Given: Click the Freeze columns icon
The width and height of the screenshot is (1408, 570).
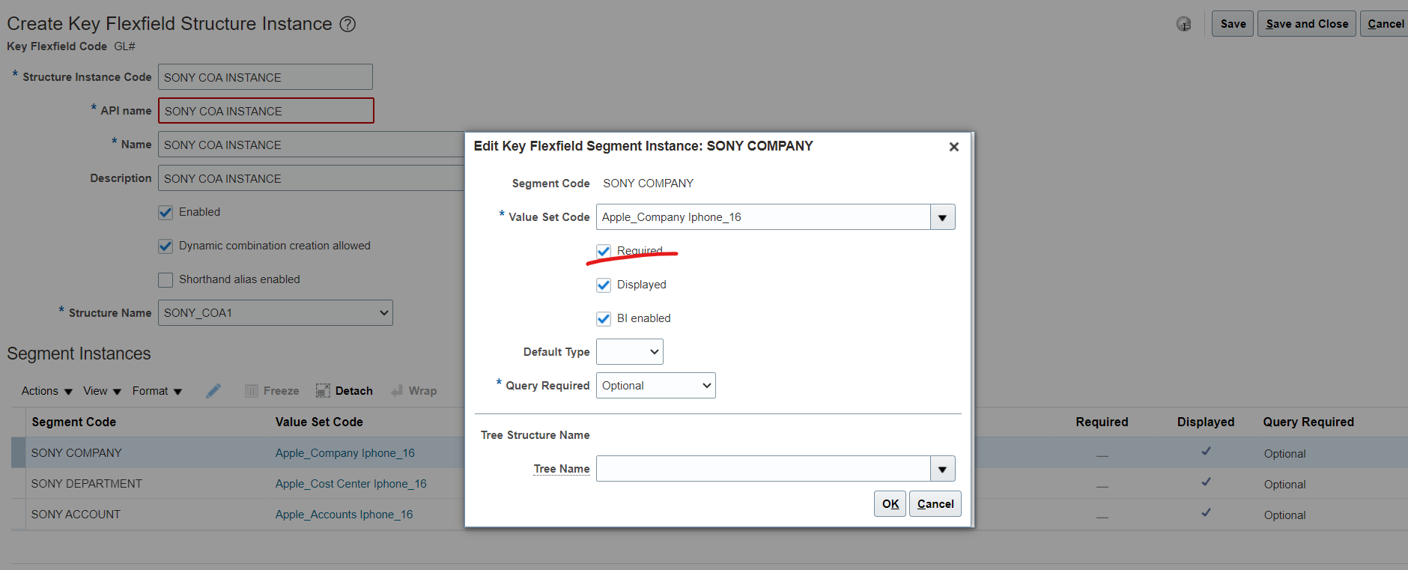Looking at the screenshot, I should pyautogui.click(x=252, y=391).
